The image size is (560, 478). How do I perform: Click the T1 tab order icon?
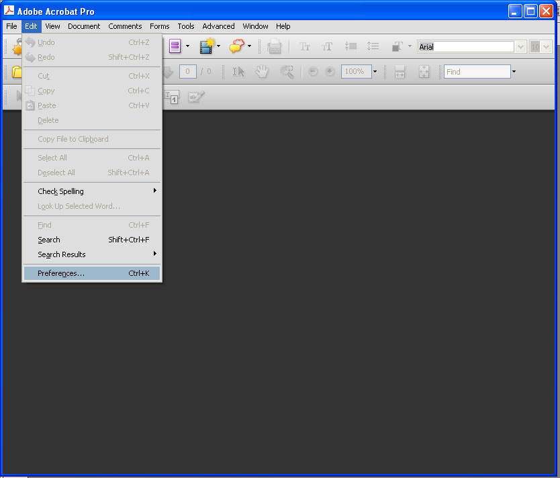pos(172,97)
